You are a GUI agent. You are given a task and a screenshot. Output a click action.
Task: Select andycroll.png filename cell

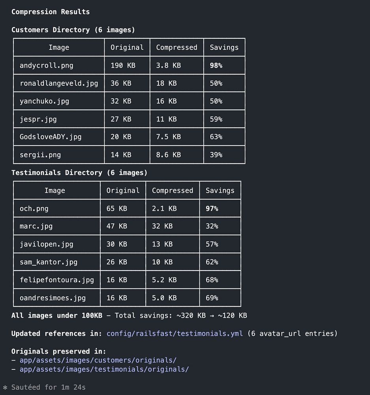[x=46, y=66]
